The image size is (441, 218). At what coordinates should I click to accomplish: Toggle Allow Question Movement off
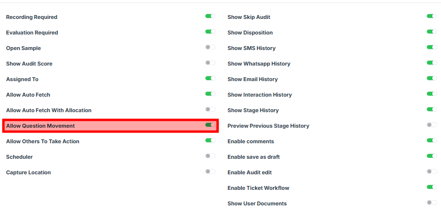coord(210,125)
